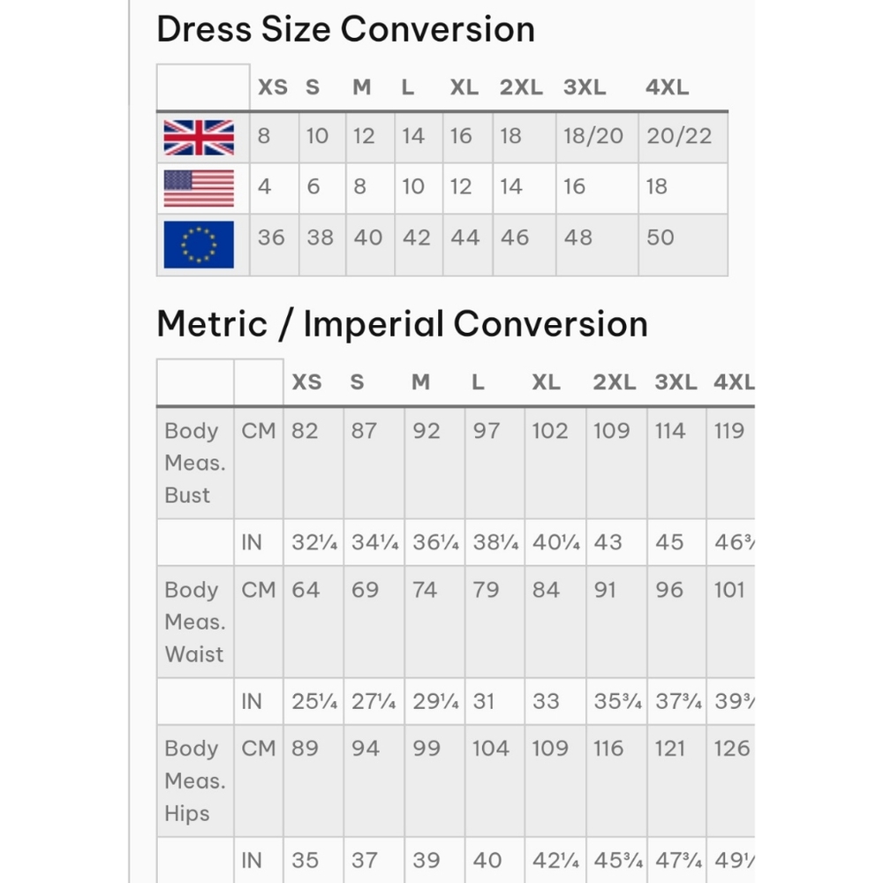This screenshot has width=883, height=883.
Task: Select the Body Meas. Bust row label
Action: [195, 463]
